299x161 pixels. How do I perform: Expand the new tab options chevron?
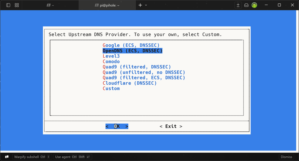click(146, 5)
